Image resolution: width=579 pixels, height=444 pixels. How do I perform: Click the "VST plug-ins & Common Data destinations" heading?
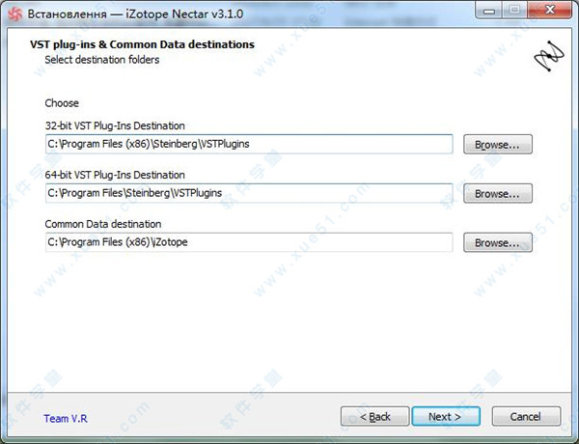[x=142, y=44]
